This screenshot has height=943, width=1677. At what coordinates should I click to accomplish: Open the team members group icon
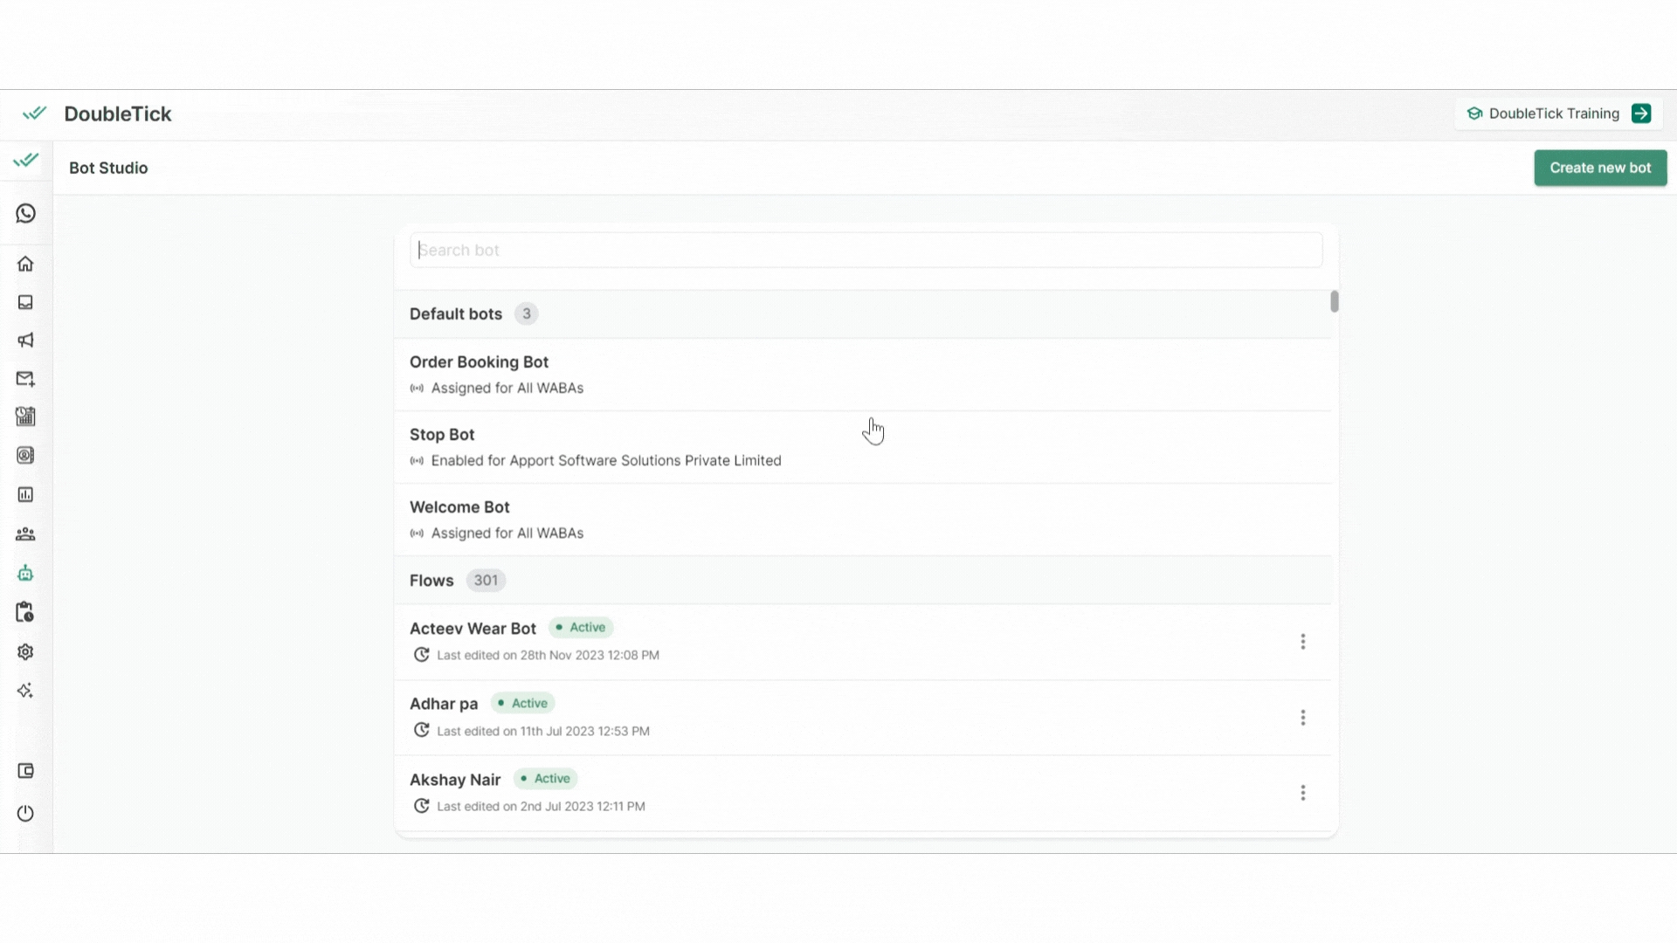click(25, 534)
